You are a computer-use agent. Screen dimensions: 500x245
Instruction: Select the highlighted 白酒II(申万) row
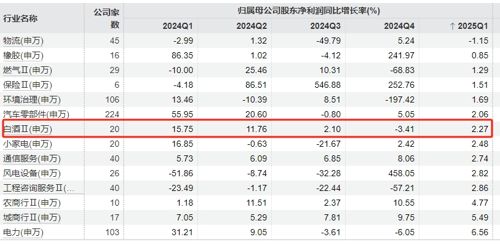[x=248, y=128]
